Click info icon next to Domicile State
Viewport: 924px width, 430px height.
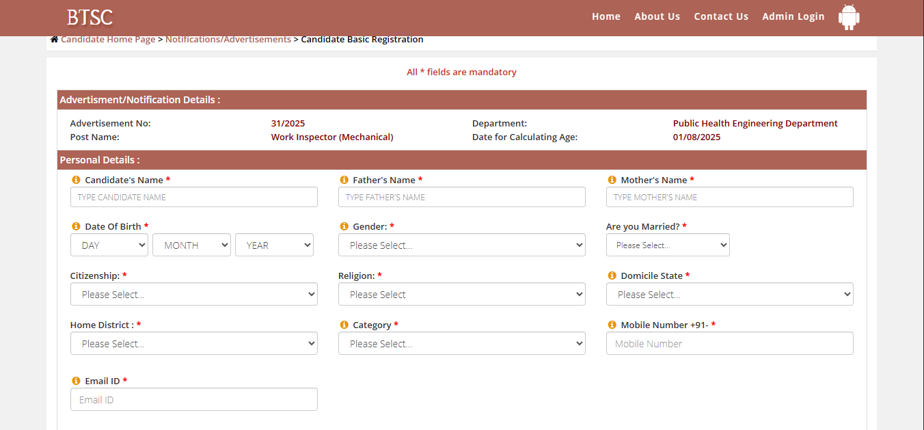click(x=612, y=276)
